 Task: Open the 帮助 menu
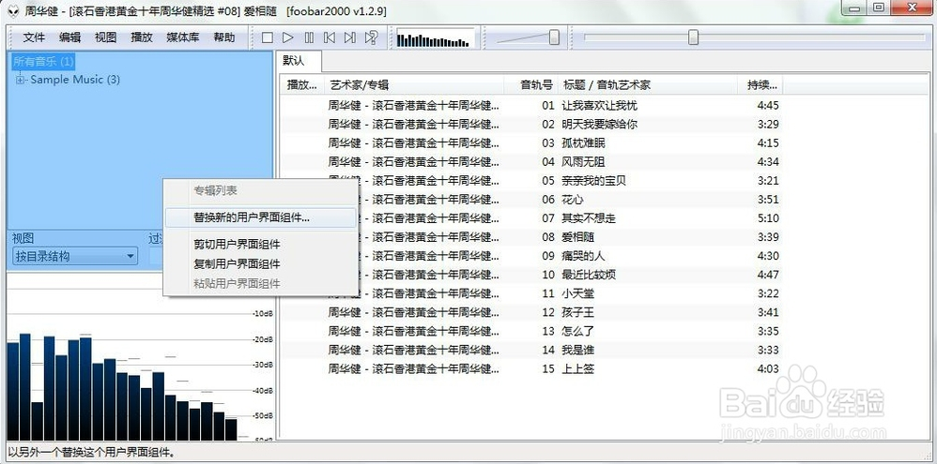pos(224,37)
